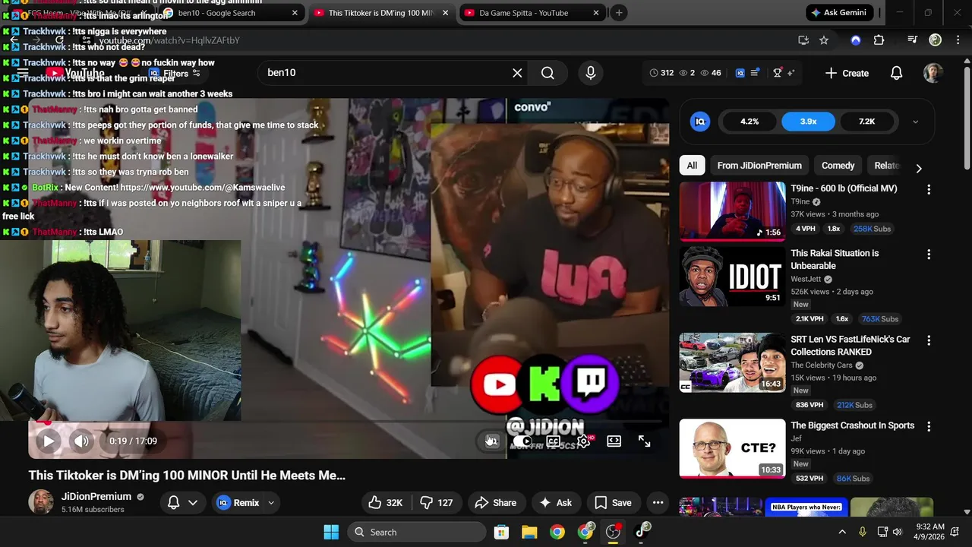Screen dimensions: 972x547
Task: Open Chrome extensions puzzle icon
Action: pos(879,40)
